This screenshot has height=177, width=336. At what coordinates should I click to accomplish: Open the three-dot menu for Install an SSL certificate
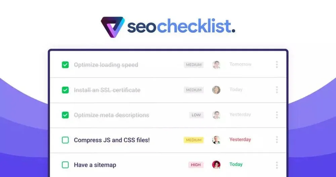pos(277,90)
